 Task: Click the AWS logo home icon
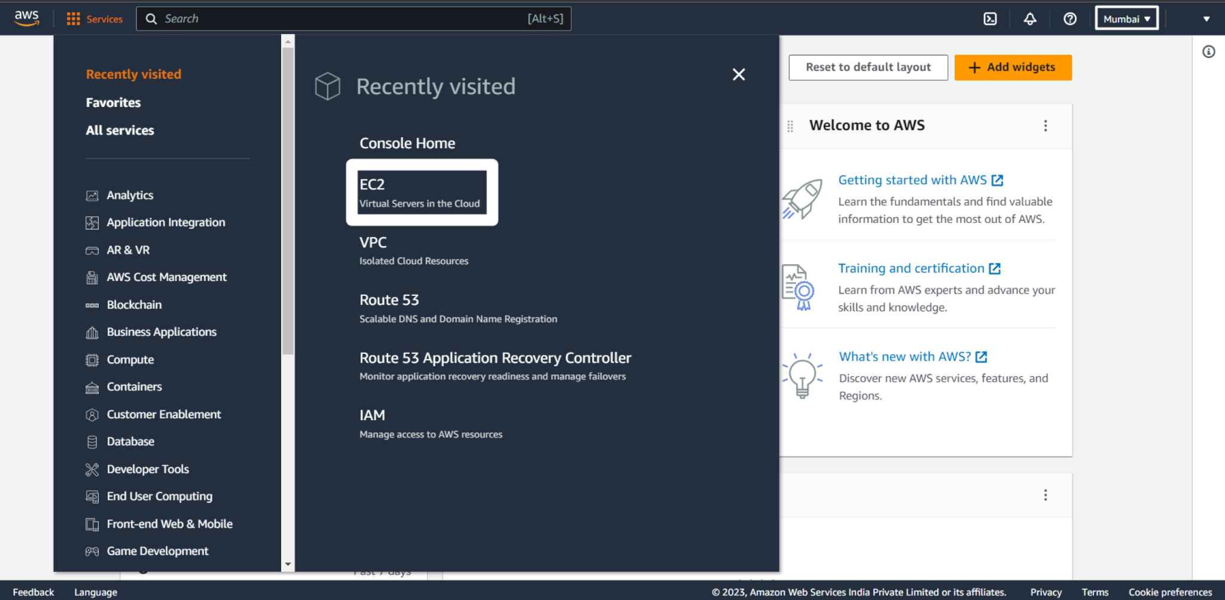coord(27,19)
